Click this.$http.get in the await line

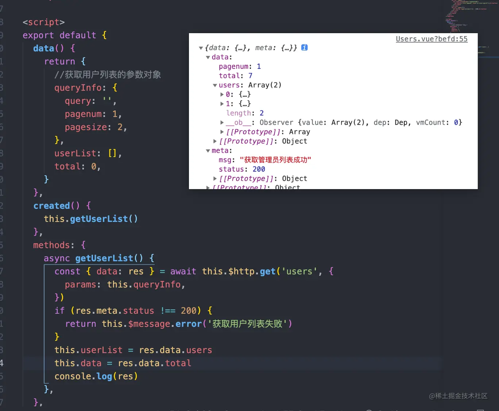point(239,271)
